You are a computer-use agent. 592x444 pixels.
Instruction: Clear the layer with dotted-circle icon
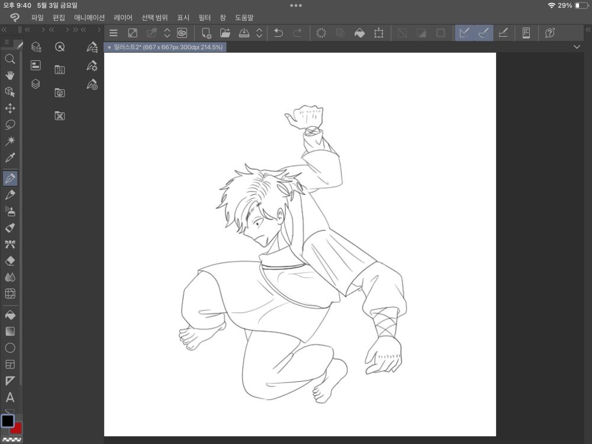pos(321,33)
